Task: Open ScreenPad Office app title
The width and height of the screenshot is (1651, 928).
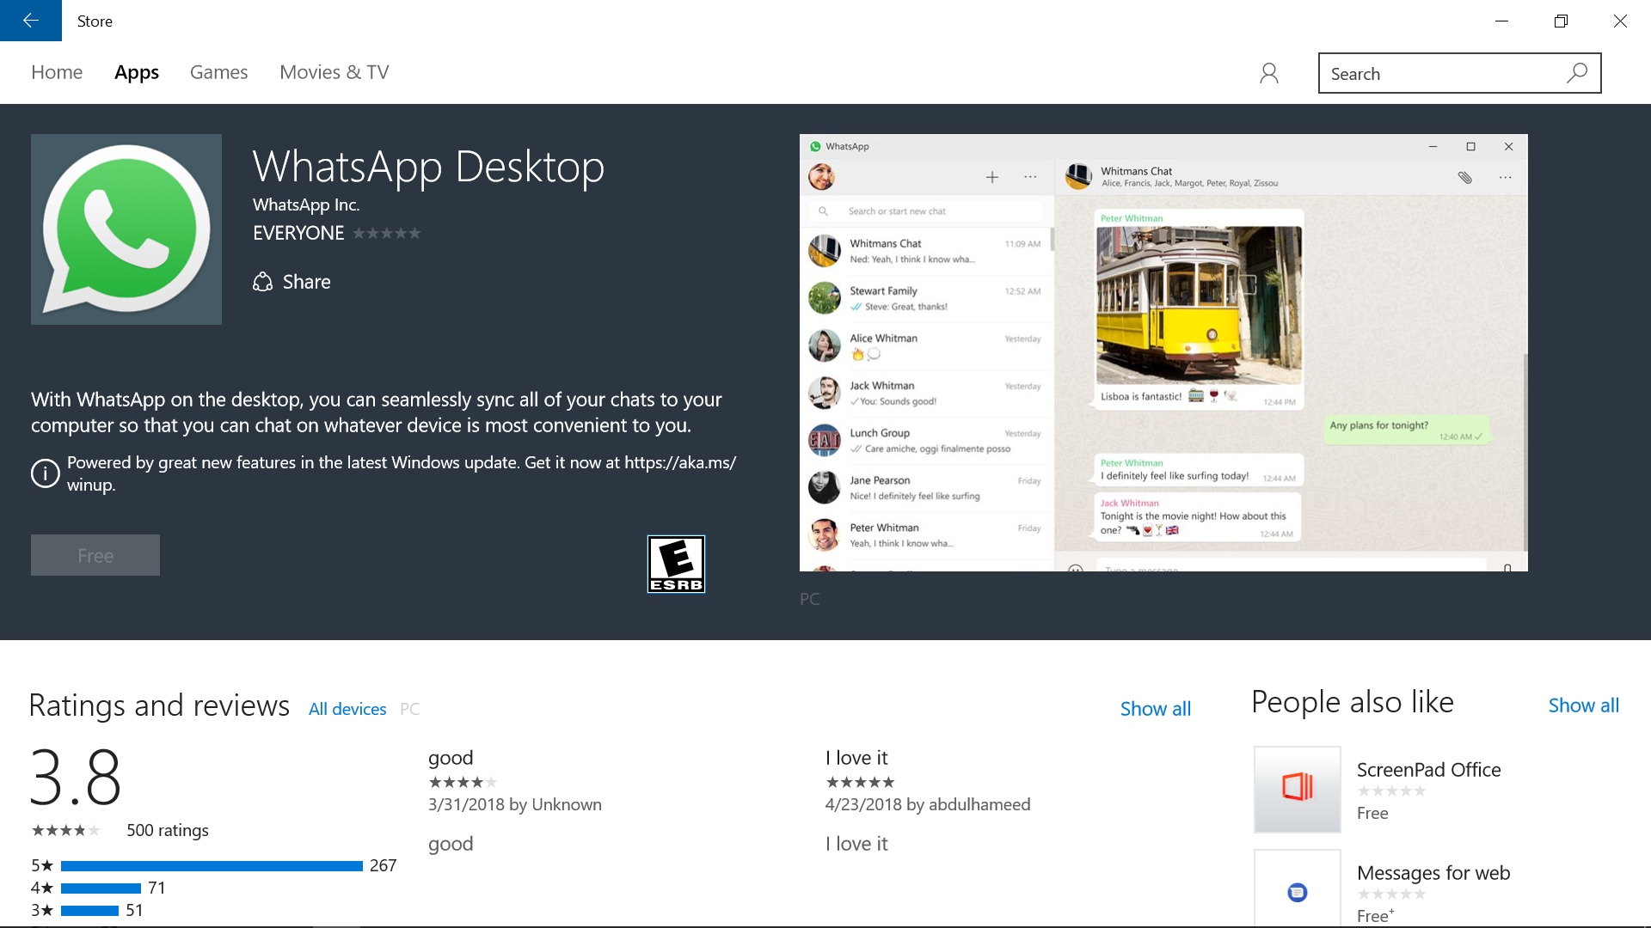Action: coord(1429,770)
